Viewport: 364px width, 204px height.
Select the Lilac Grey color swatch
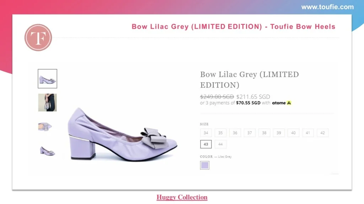click(x=205, y=165)
